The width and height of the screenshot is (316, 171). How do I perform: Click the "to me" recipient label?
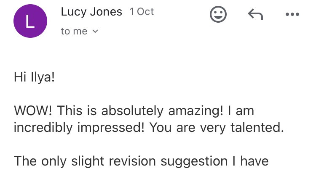74,31
